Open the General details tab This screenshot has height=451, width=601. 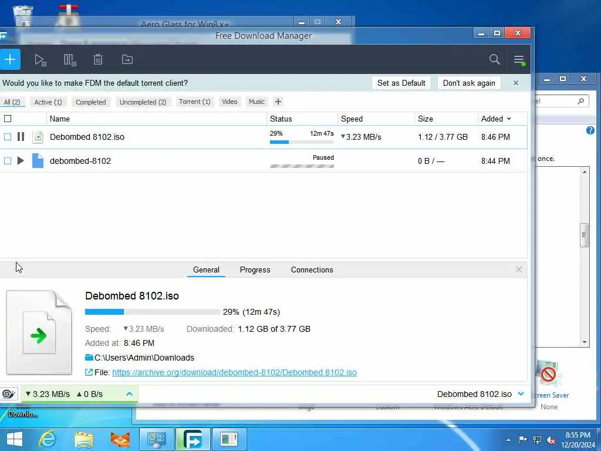(x=206, y=270)
